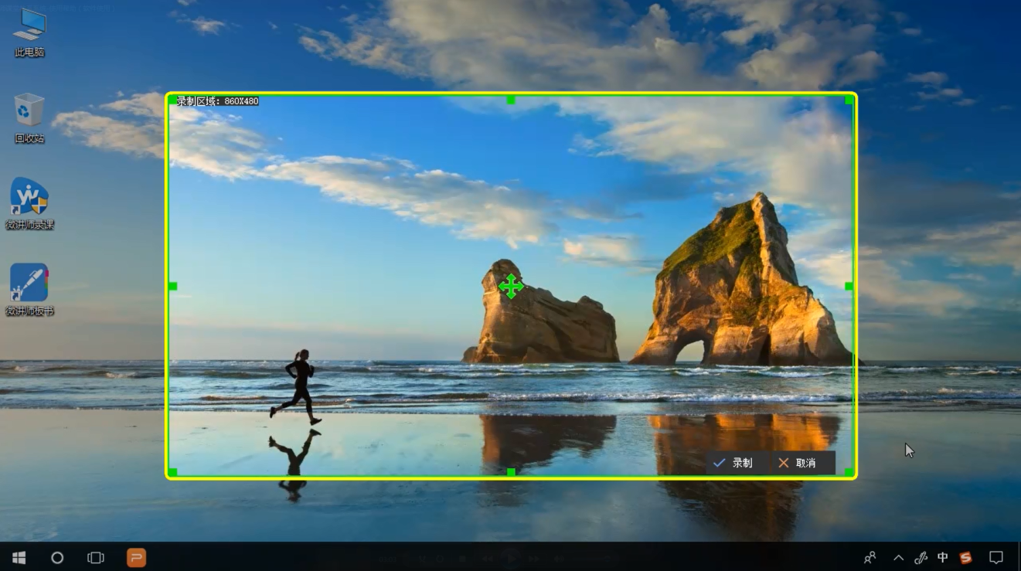Select the 微讲师板书 desktop shortcut
The height and width of the screenshot is (571, 1021).
point(29,290)
